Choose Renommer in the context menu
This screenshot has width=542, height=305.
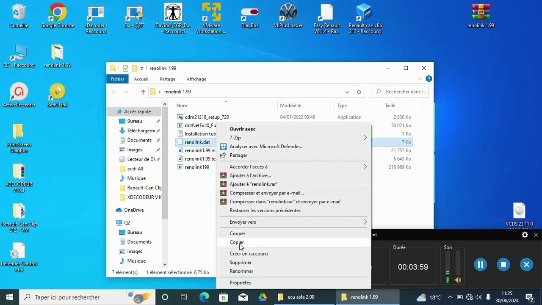[x=293, y=271]
